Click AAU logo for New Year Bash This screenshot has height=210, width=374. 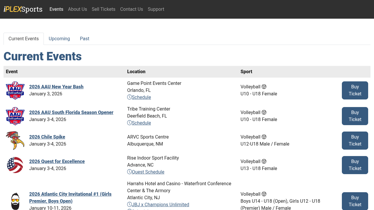click(x=15, y=90)
